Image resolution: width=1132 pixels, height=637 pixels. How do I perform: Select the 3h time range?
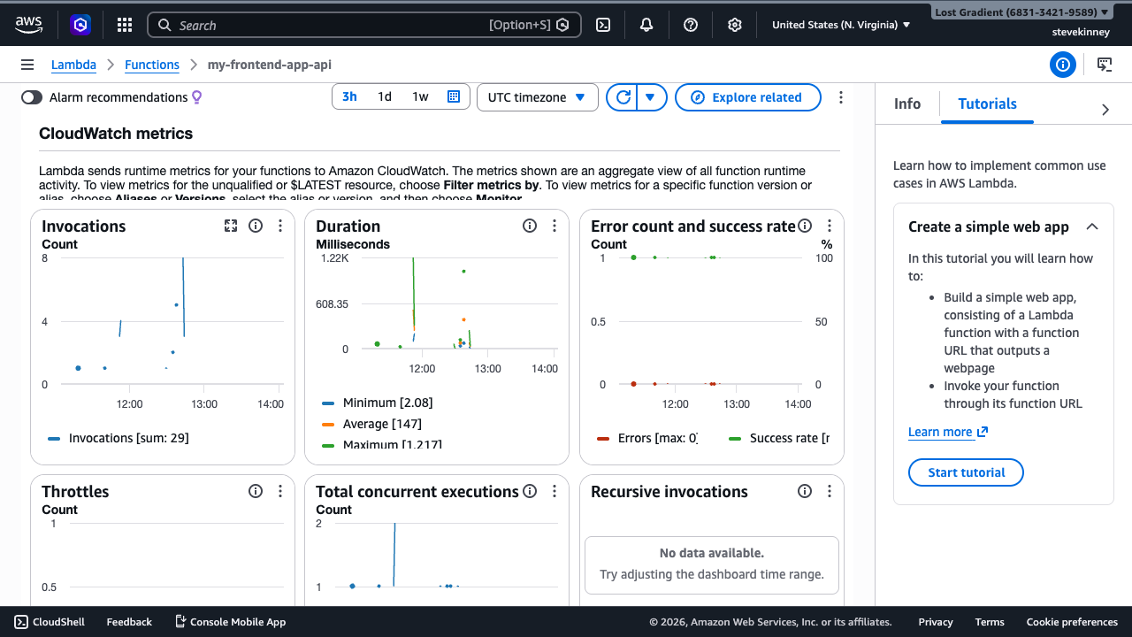click(x=349, y=97)
